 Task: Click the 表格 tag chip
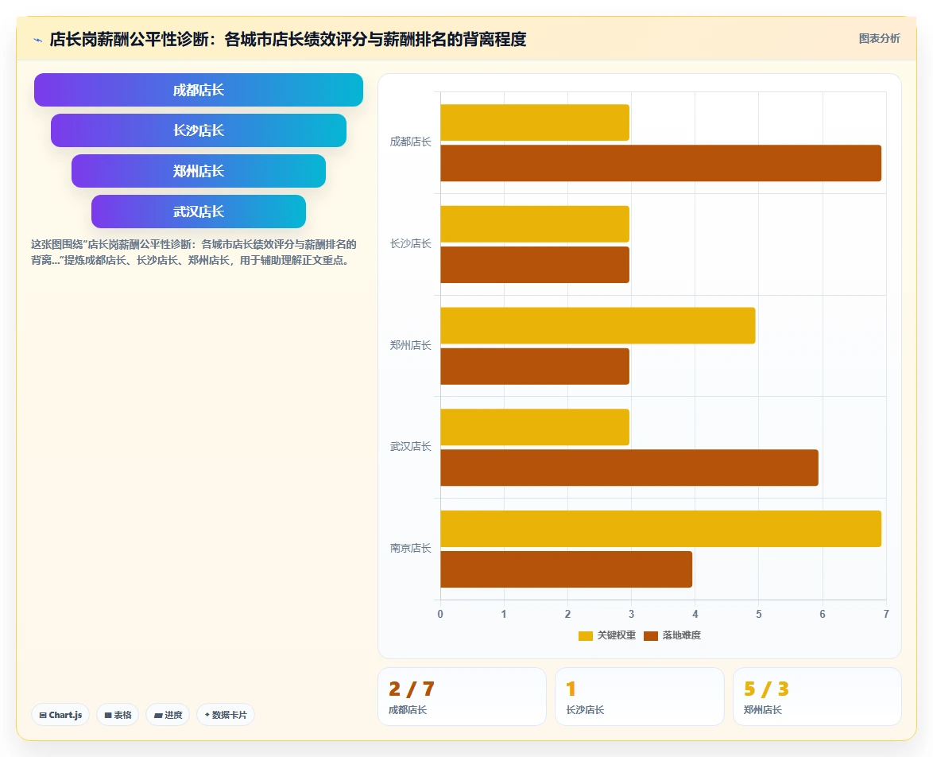118,715
